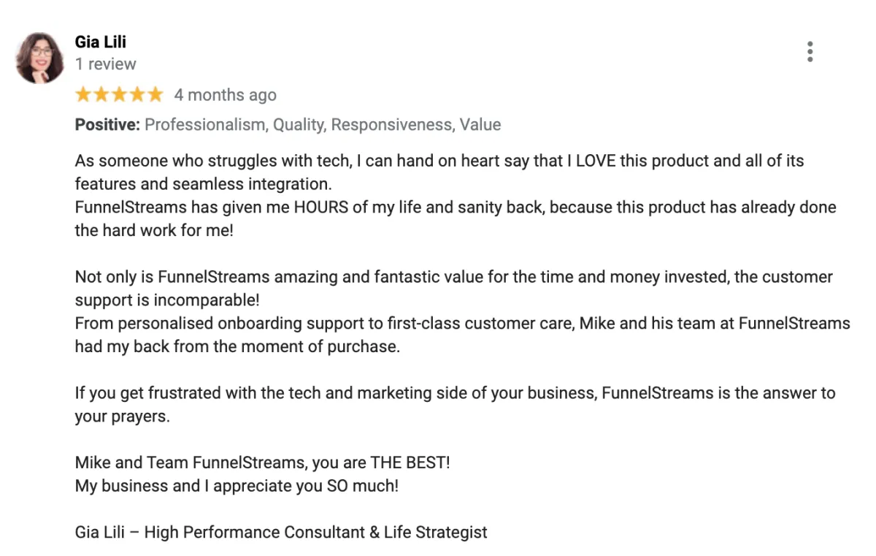
Task: Click the 'My business and I appreciate' line
Action: [x=237, y=486]
